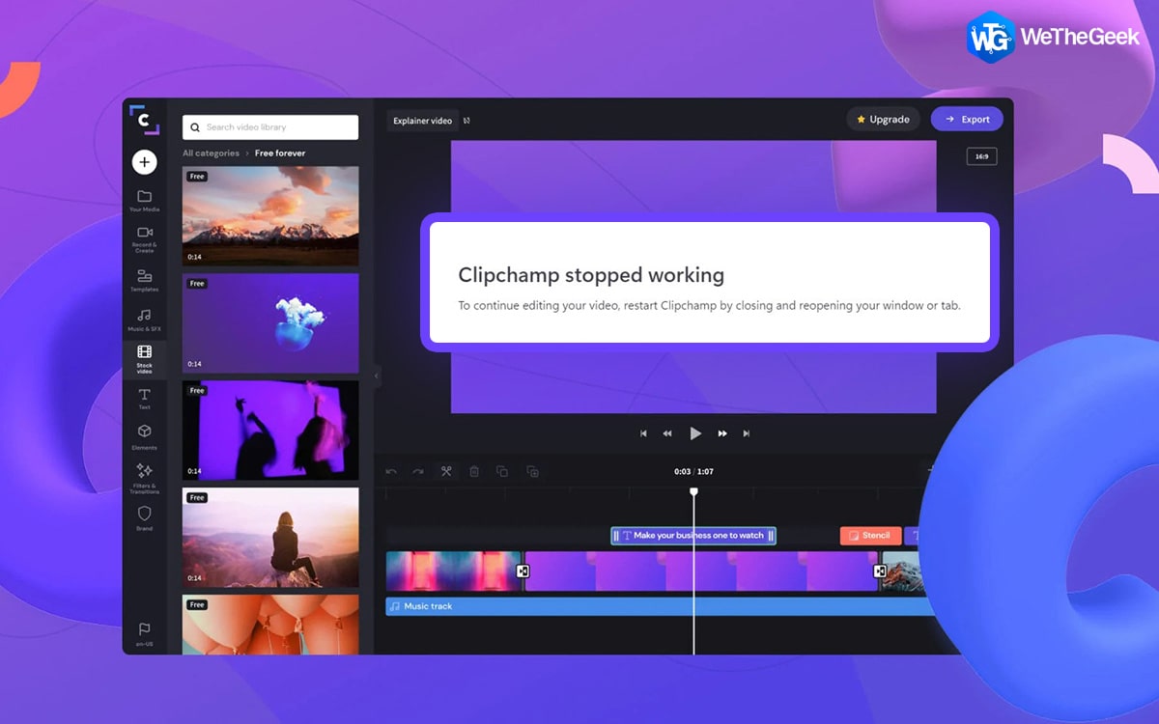Open the Elements cube panel

tap(144, 437)
